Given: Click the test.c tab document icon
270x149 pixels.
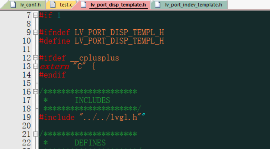Looking at the screenshot, I should coord(53,5).
